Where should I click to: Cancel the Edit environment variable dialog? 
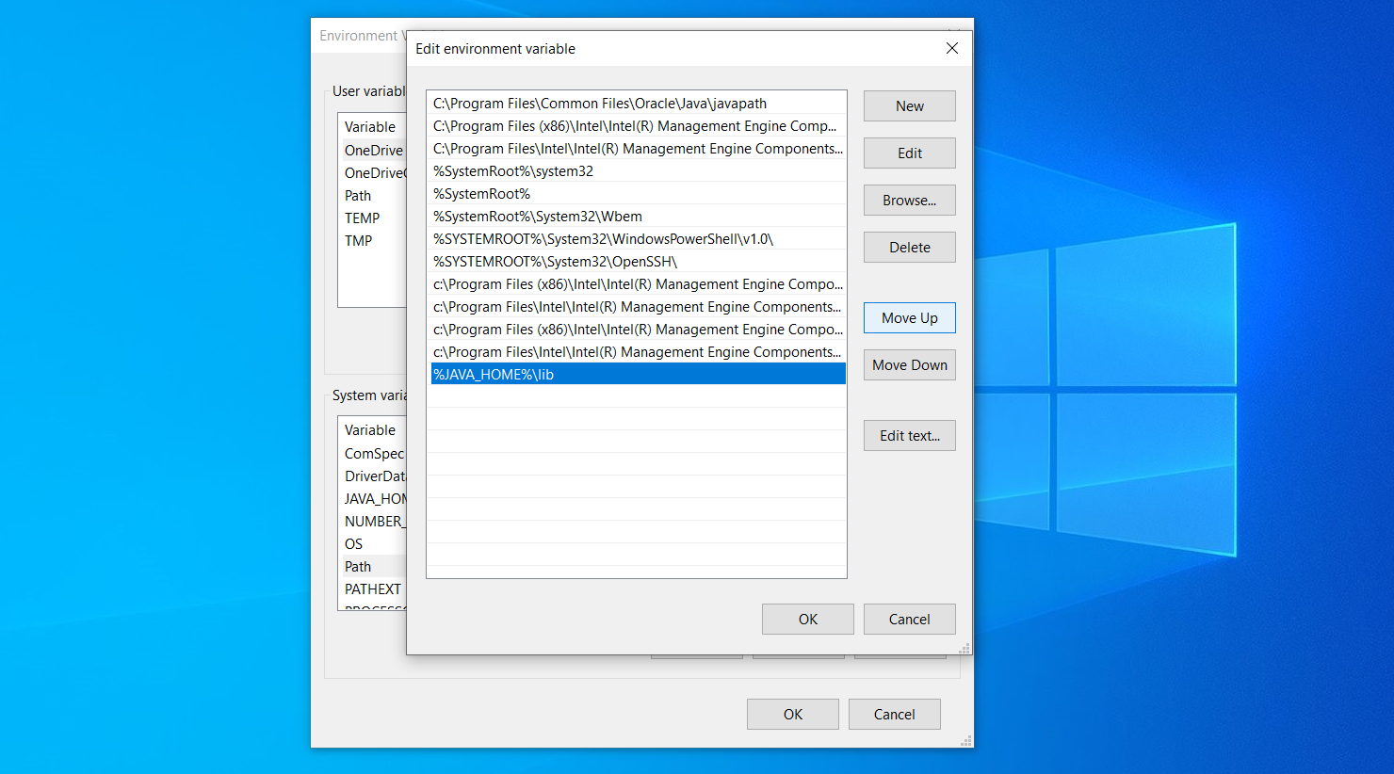point(909,620)
